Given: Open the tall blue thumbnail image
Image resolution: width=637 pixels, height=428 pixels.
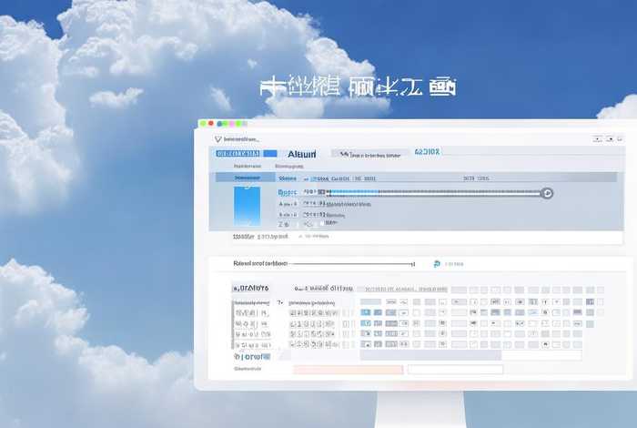Looking at the screenshot, I should tap(247, 206).
